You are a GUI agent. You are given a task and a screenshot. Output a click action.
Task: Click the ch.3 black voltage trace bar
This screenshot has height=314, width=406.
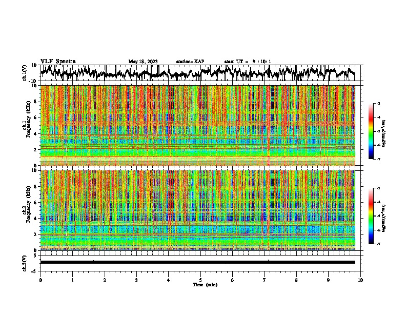tap(198, 262)
